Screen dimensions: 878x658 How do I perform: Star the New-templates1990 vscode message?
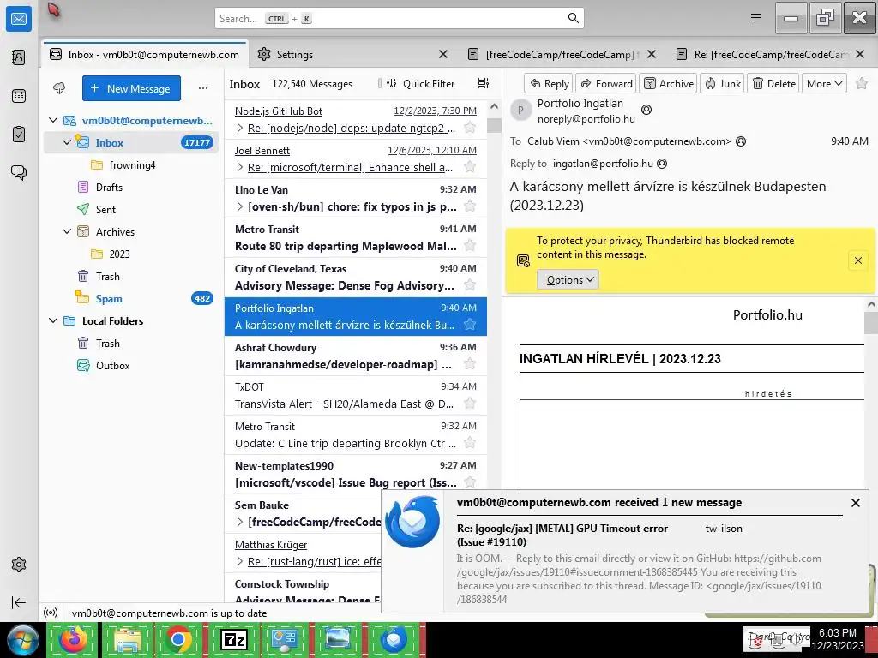(x=470, y=482)
